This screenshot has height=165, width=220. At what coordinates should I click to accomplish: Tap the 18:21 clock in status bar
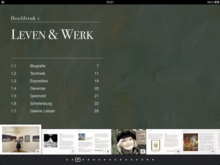pyautogui.click(x=110, y=2)
